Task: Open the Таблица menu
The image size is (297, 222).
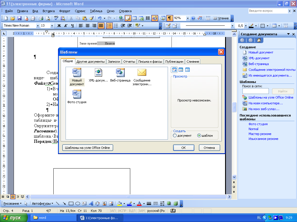Action: pos(96,11)
